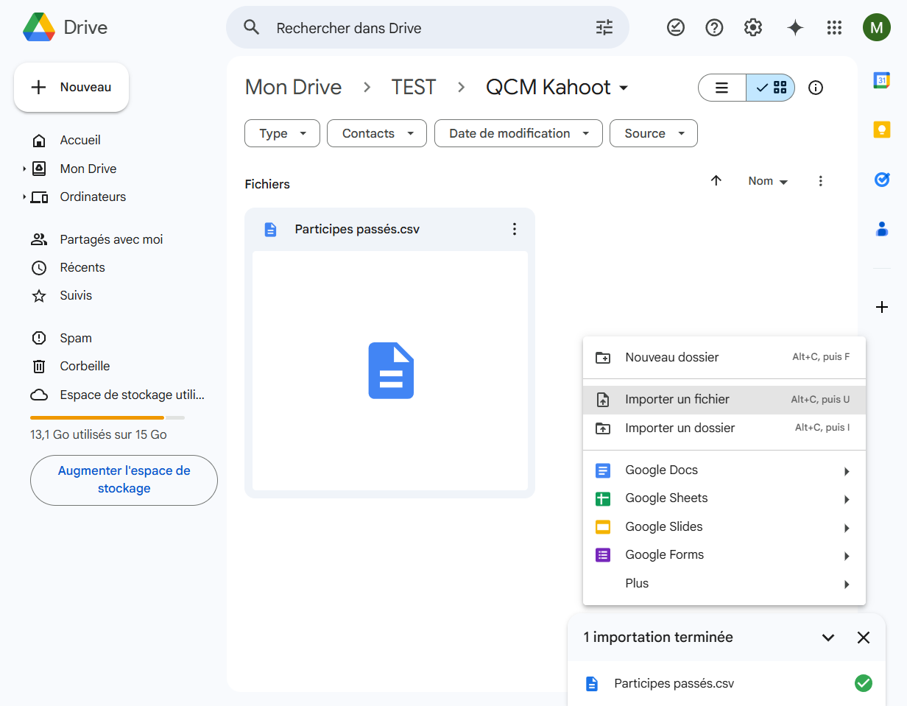Click green checkmark for uploaded file
The height and width of the screenshot is (706, 907).
[864, 683]
